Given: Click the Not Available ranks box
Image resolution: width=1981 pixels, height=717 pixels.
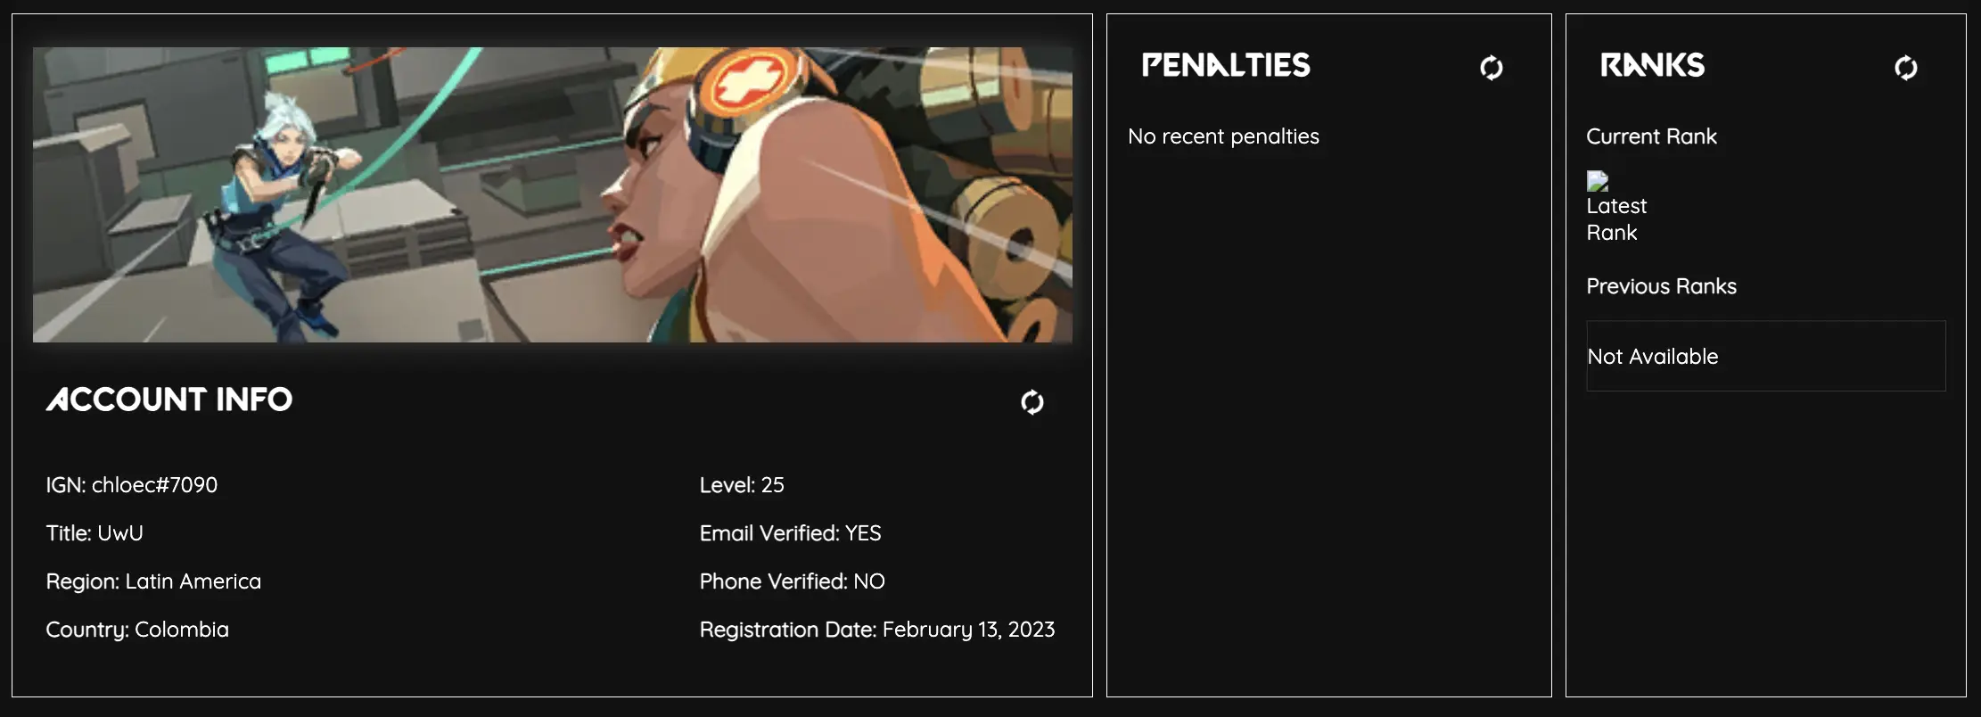Looking at the screenshot, I should click(x=1765, y=356).
